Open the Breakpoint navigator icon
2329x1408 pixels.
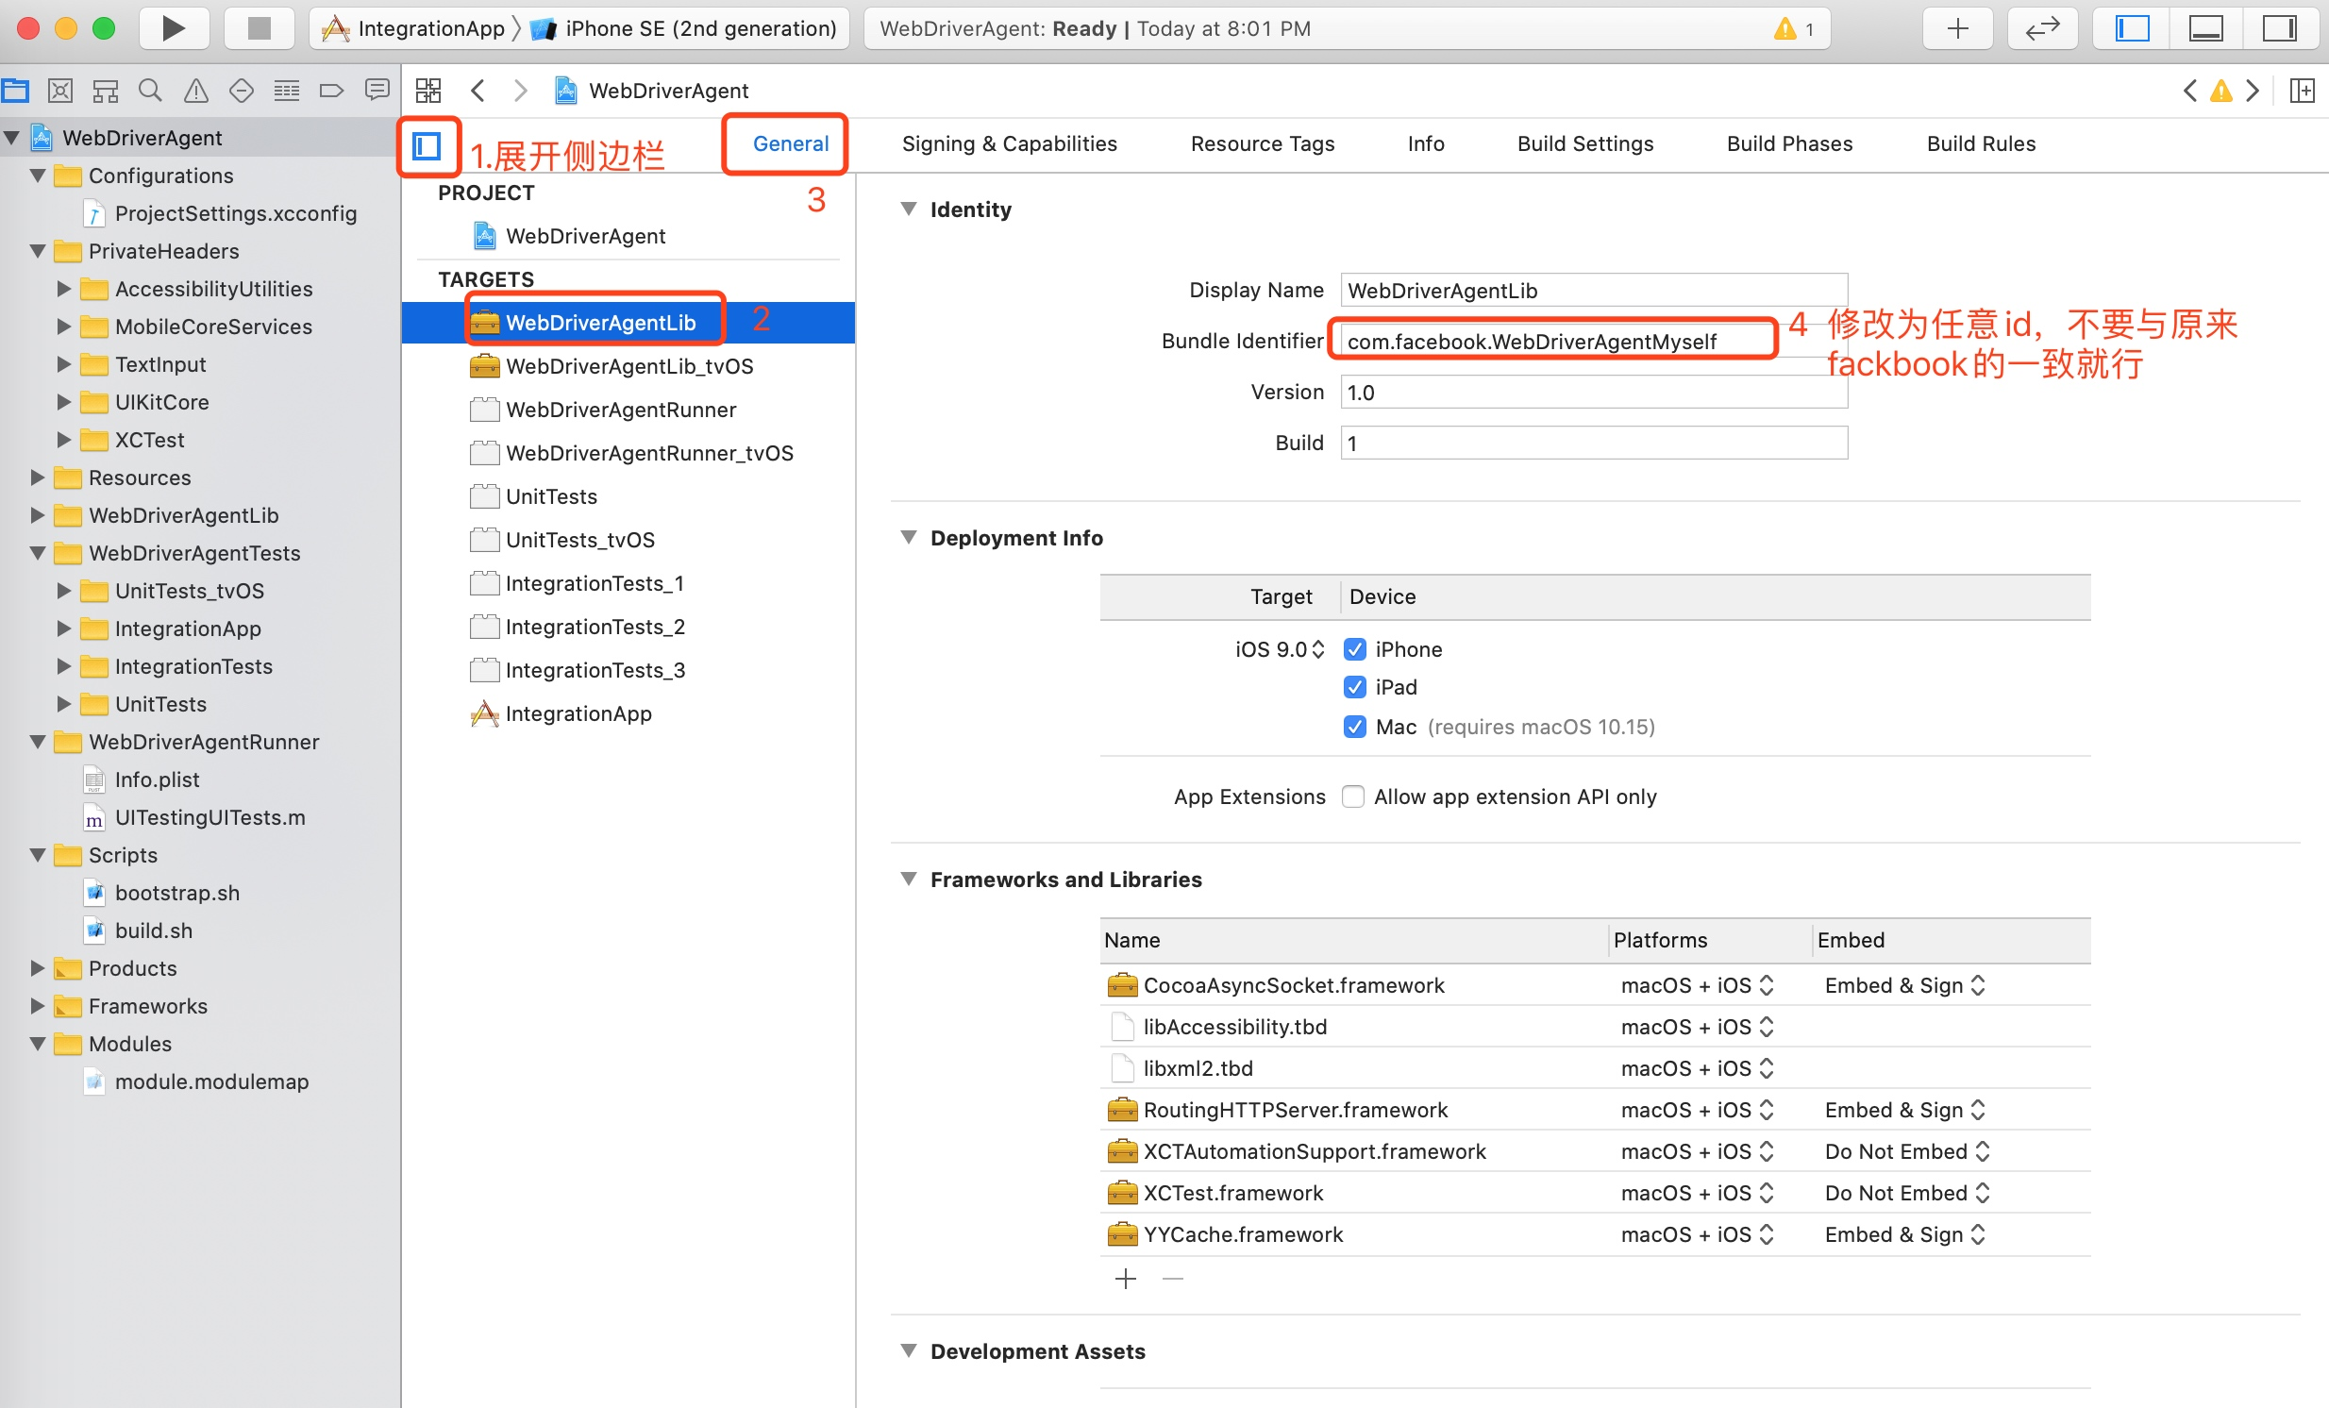[x=331, y=91]
